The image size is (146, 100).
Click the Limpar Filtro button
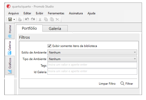107,84
